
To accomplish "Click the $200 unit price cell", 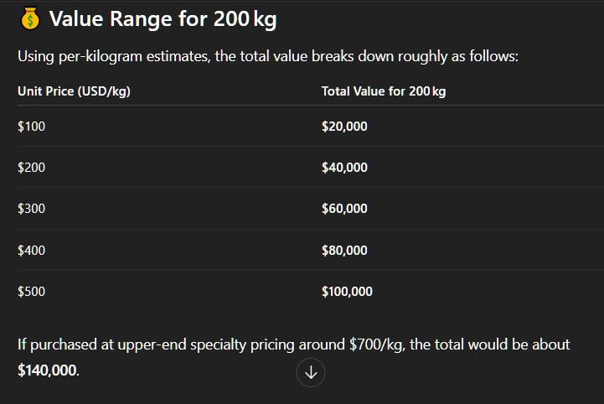I will (31, 168).
